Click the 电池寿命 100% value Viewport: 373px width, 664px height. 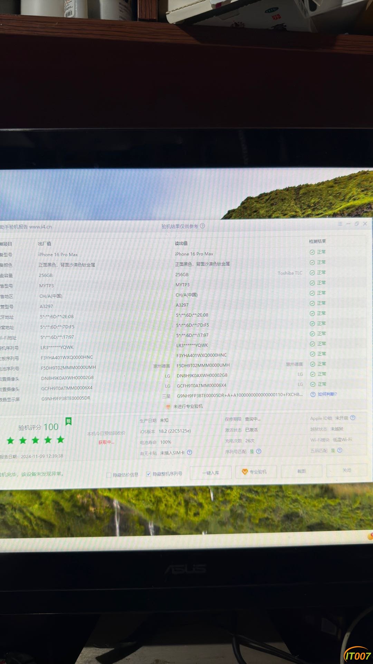click(166, 442)
